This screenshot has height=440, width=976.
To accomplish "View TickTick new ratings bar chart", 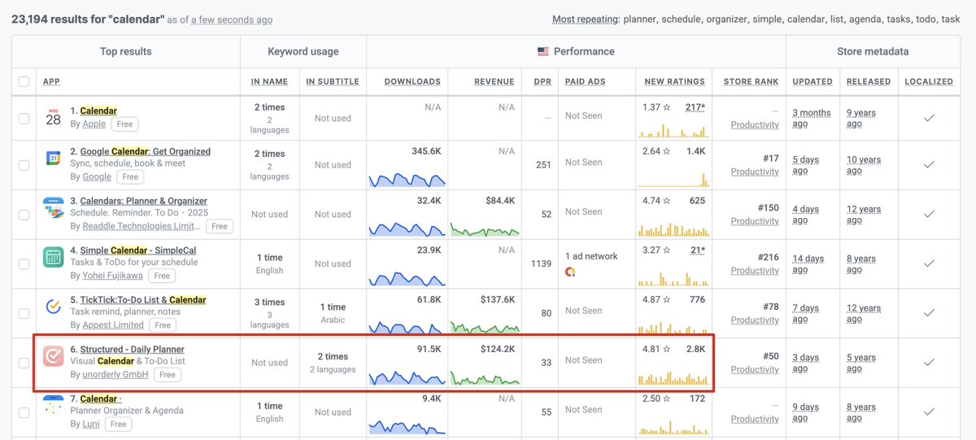I will click(x=673, y=327).
